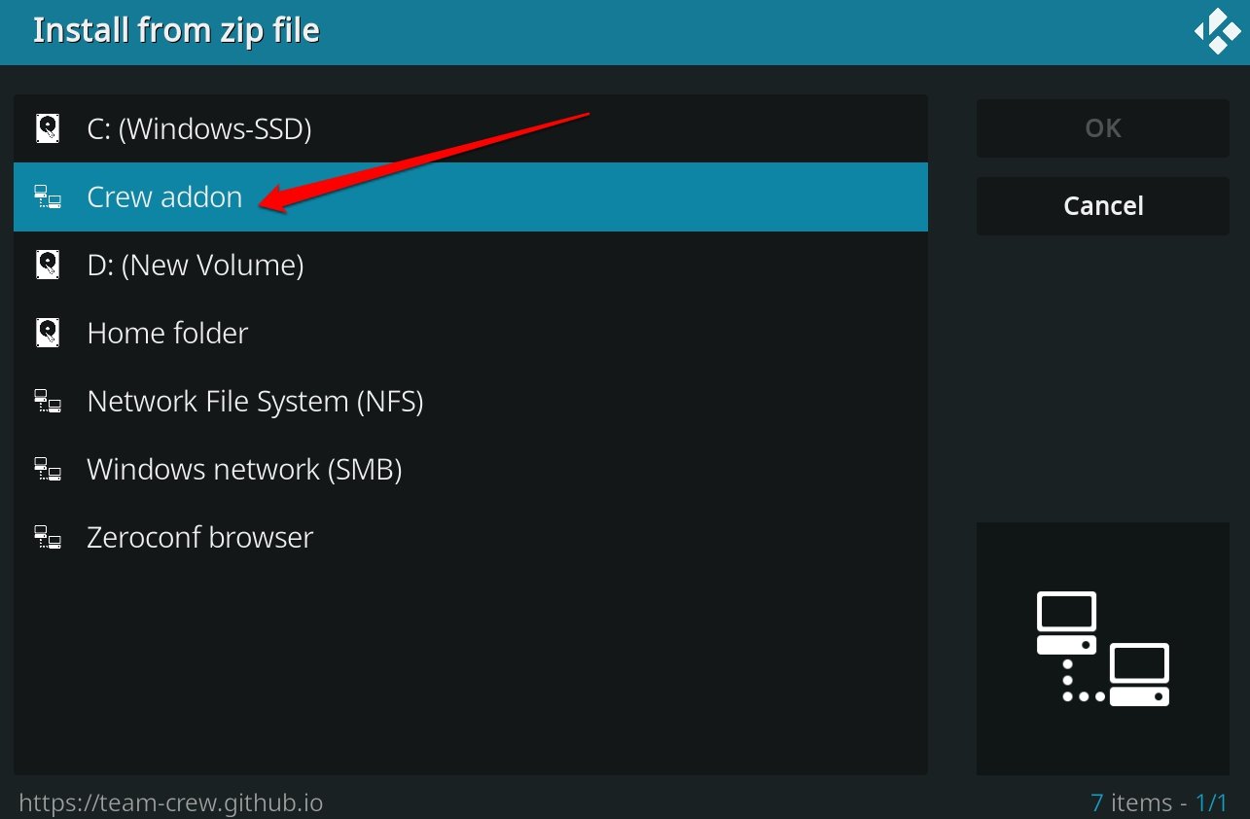Viewport: 1250px width, 819px height.
Task: Click the network icon beside Windows network (SMB)
Action: tap(48, 470)
